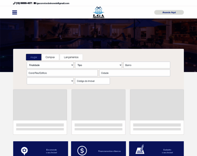This screenshot has width=197, height=156.
Task: Switch to the Comprar tab
Action: click(50, 57)
